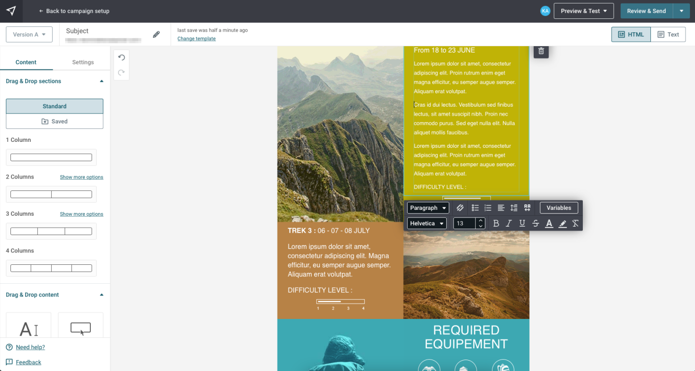Apply numbered list formatting
Screen dimensions: 695x371
click(488, 208)
